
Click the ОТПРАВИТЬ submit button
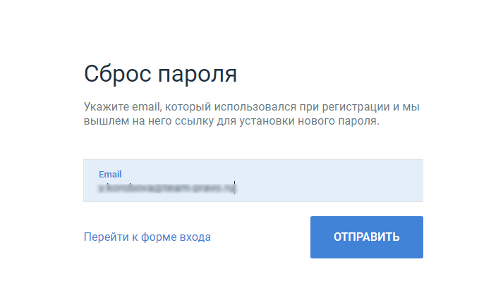[x=366, y=237]
